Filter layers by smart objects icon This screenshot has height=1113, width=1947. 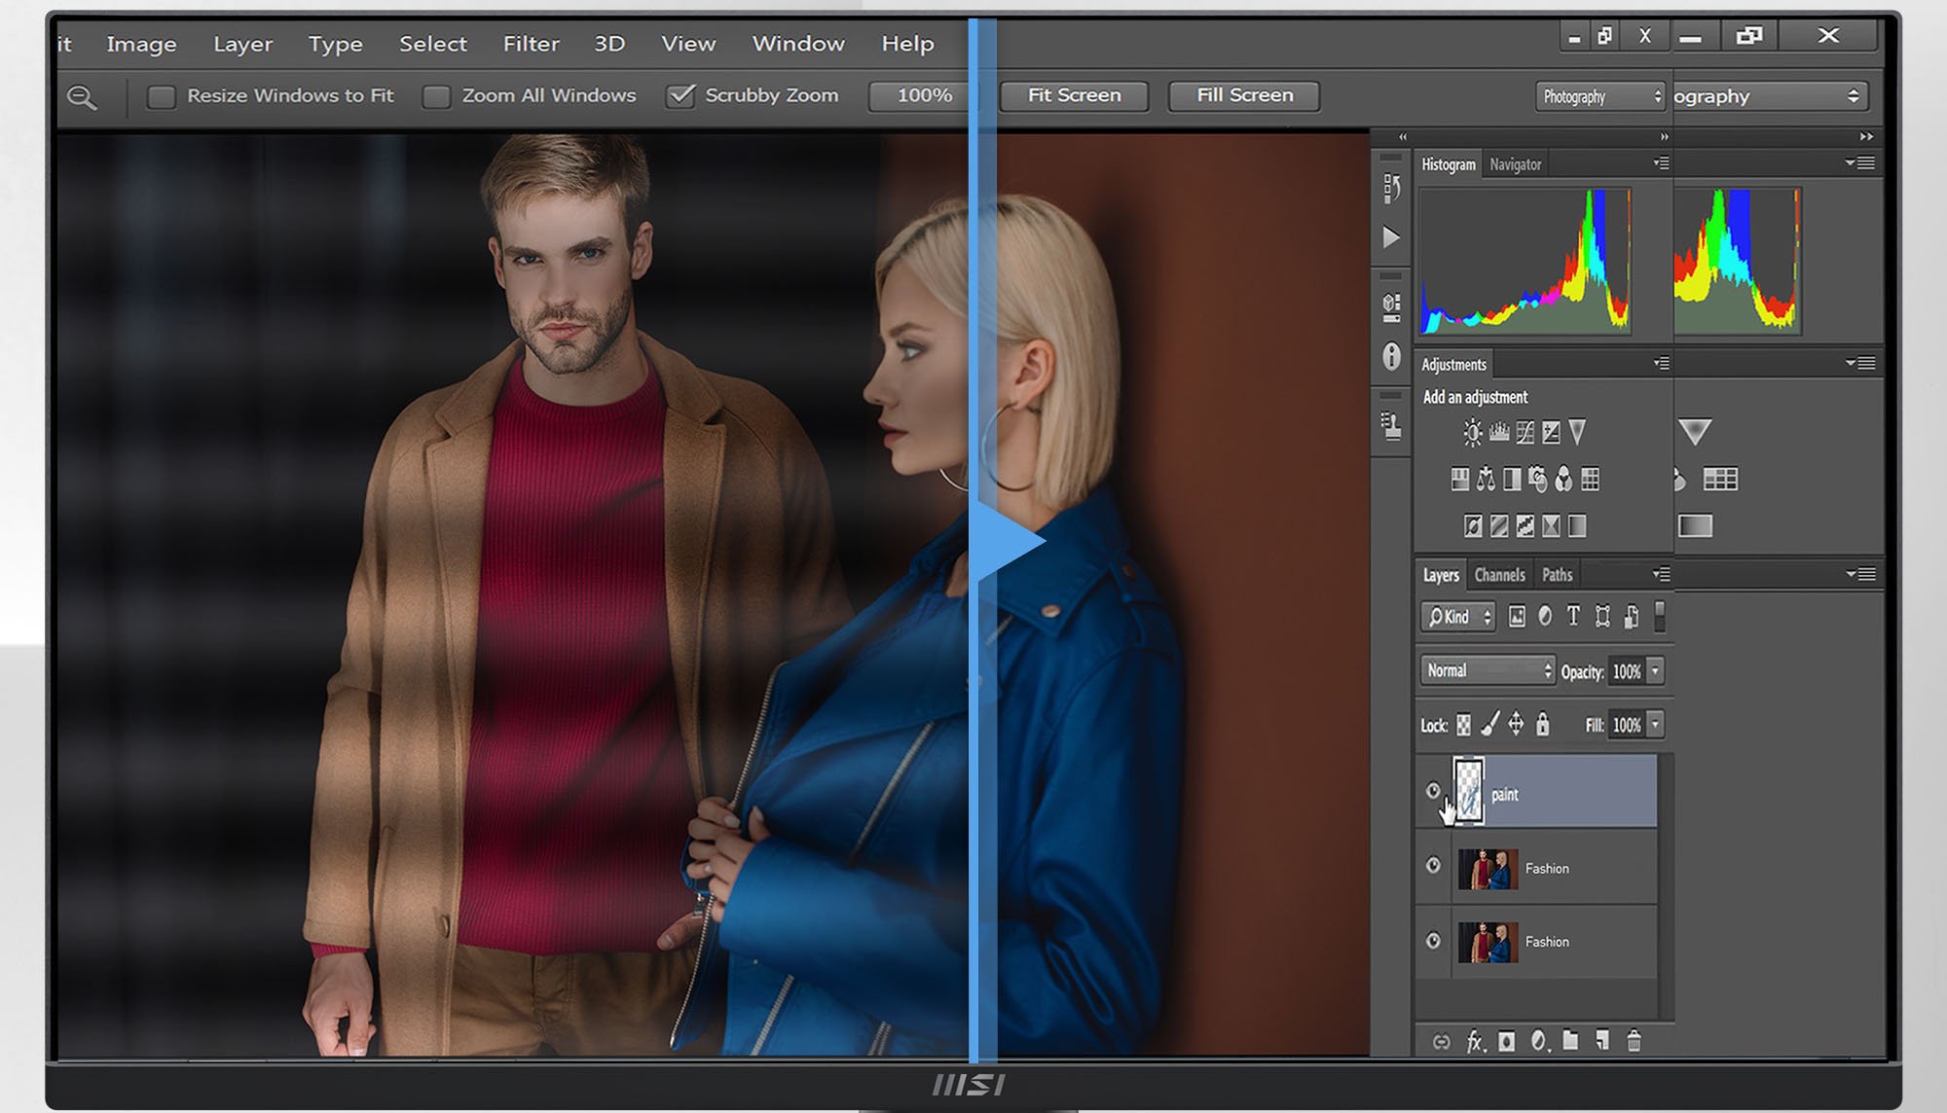1632,616
